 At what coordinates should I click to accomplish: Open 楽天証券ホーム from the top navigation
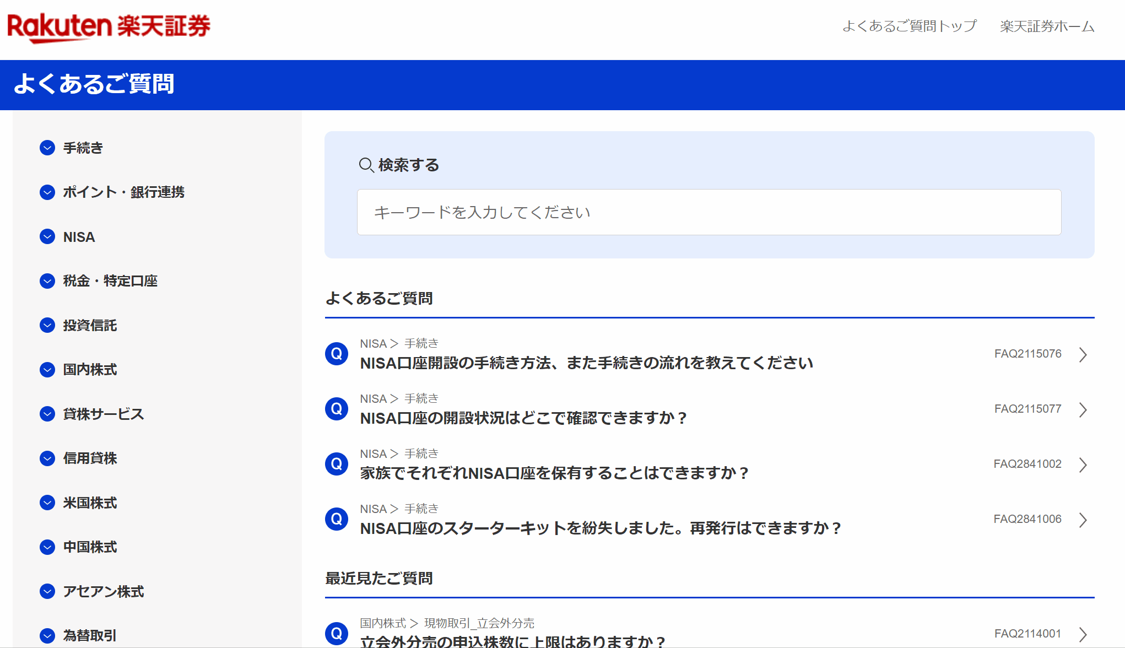[x=1046, y=25]
